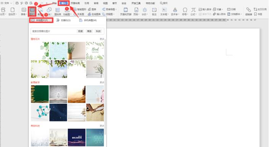Open the icon library grid icon

tap(58, 10)
